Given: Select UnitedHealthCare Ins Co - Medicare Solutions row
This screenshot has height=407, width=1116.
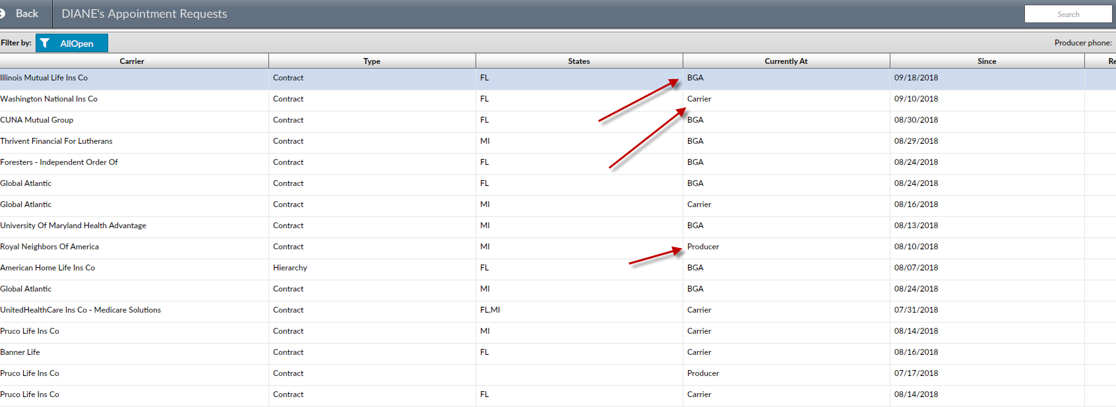Looking at the screenshot, I should tap(558, 311).
